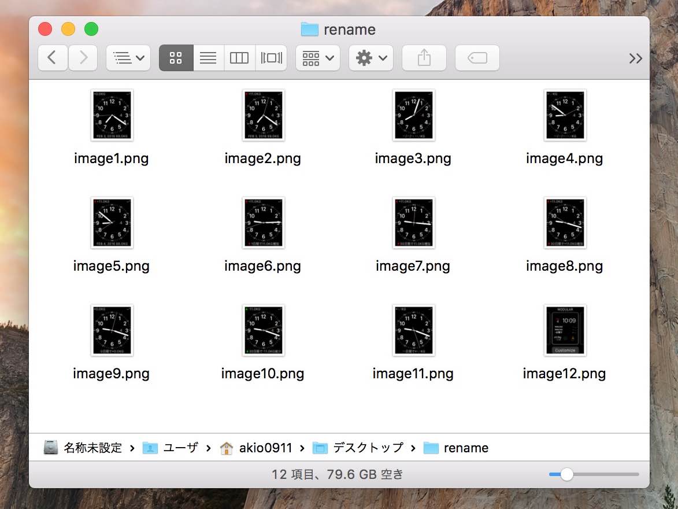
Task: Click the Share toolbar button
Action: [x=424, y=58]
